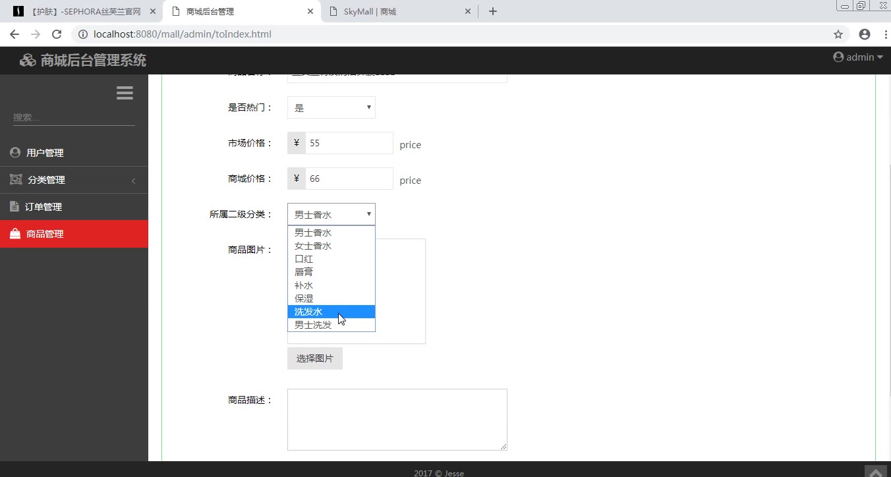Click the address bar URL
The width and height of the screenshot is (891, 477).
(183, 34)
